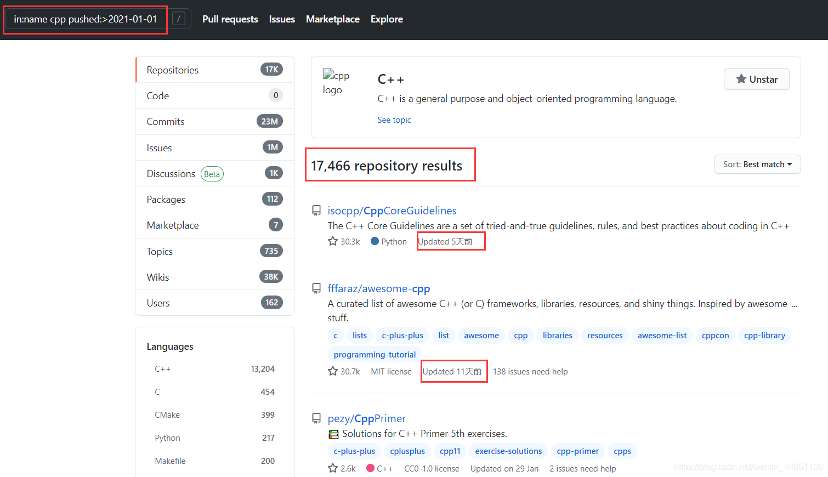This screenshot has height=477, width=828.
Task: Click the 'c-plus-plus' tag under CppPrimer
Action: [354, 451]
